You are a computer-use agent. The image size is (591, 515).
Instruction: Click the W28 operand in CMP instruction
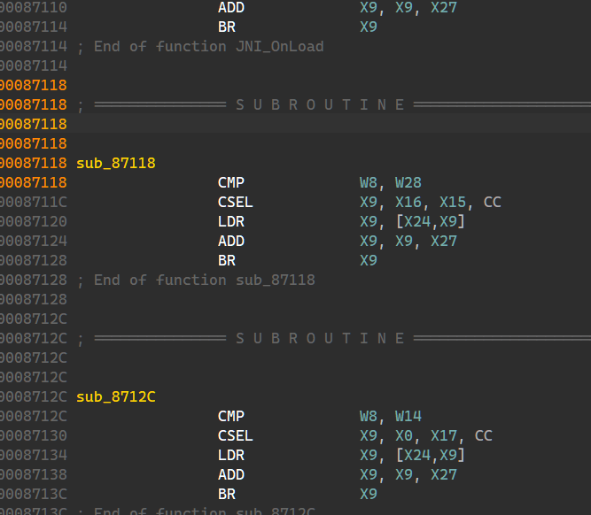pyautogui.click(x=408, y=182)
